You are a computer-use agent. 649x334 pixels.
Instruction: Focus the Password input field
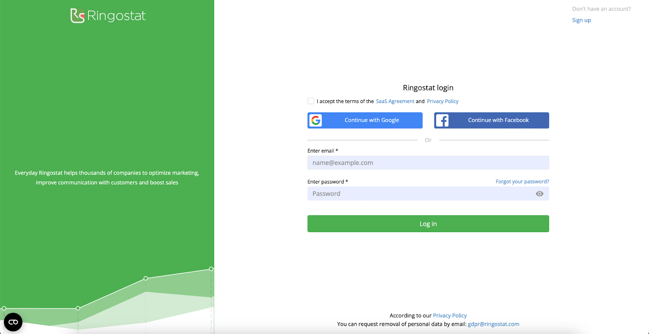coord(428,194)
